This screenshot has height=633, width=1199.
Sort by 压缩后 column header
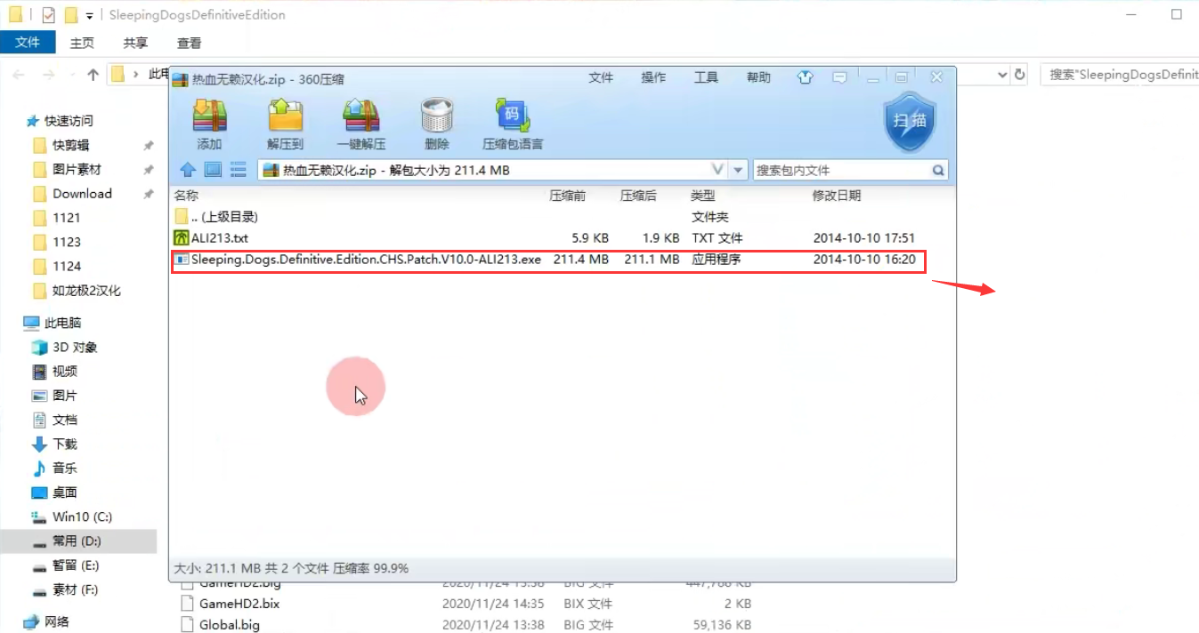(x=638, y=196)
